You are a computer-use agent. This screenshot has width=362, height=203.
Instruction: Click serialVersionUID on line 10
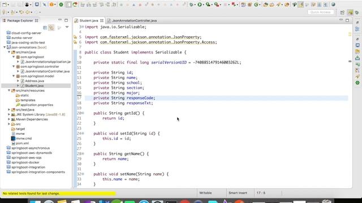pos(169,63)
